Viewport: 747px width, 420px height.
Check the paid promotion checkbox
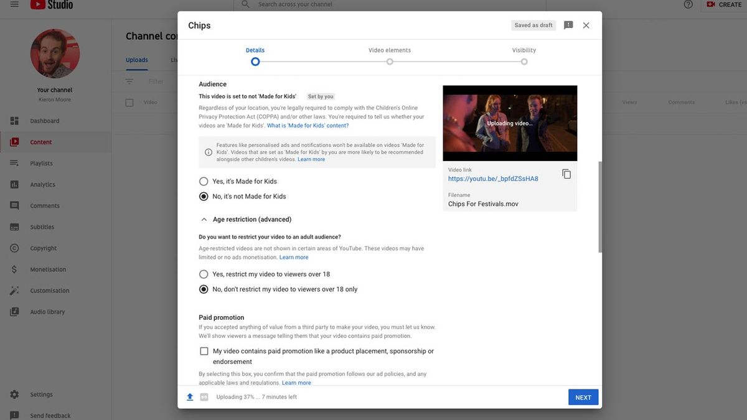[204, 350]
